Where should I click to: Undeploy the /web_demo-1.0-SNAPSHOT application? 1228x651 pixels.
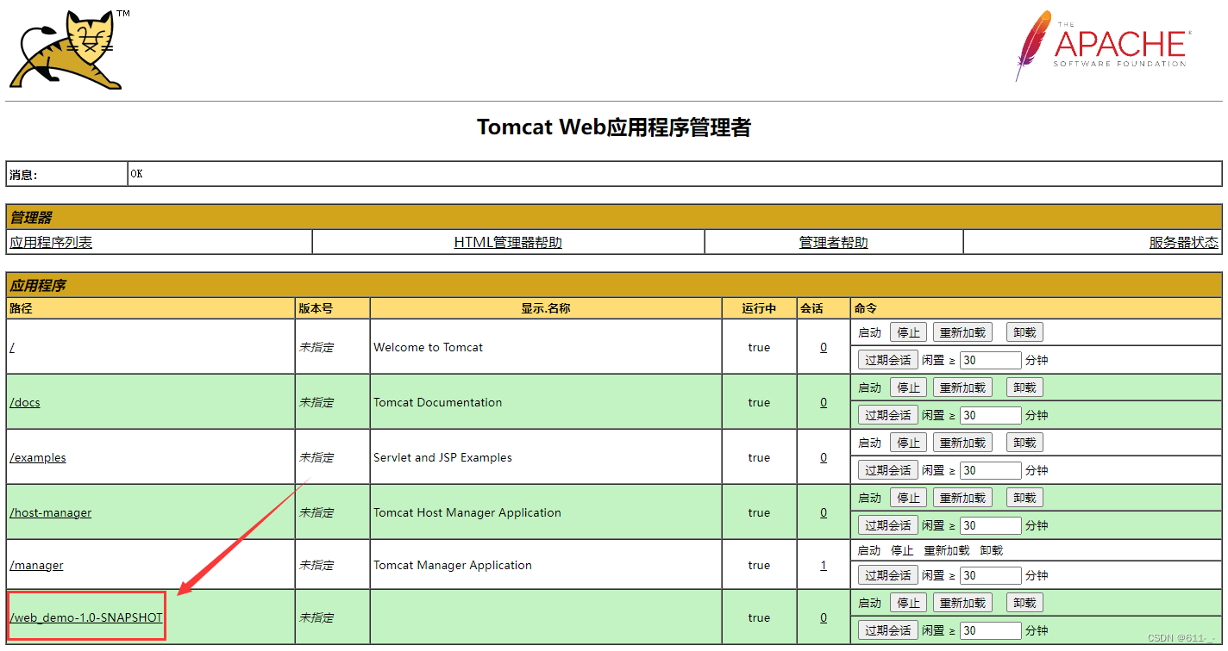1024,603
